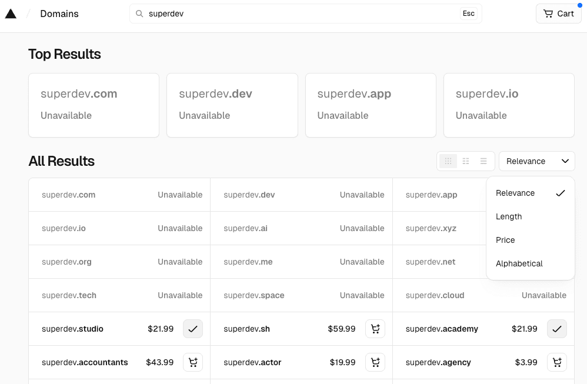Open the shopping Cart

[x=558, y=13]
